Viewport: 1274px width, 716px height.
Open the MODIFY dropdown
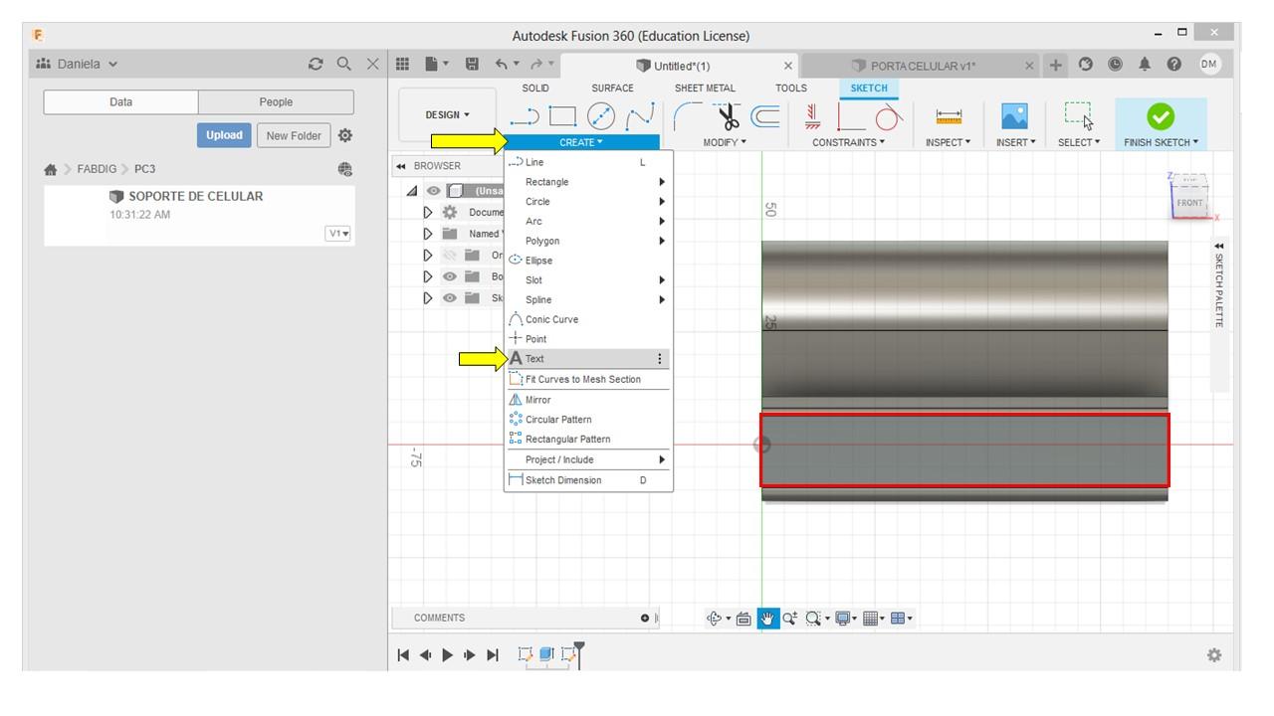point(725,142)
